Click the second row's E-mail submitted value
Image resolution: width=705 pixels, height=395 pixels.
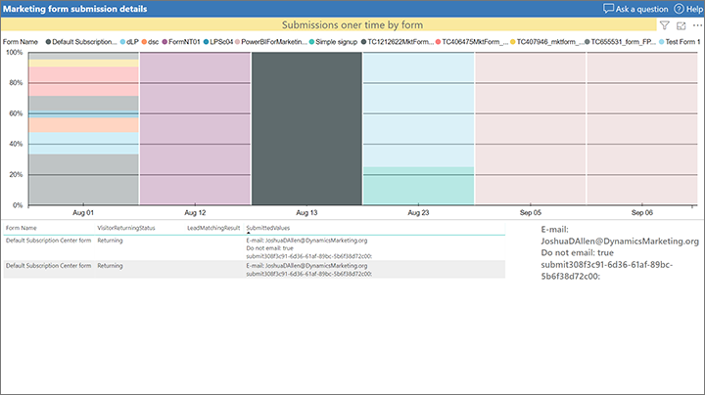coord(306,266)
